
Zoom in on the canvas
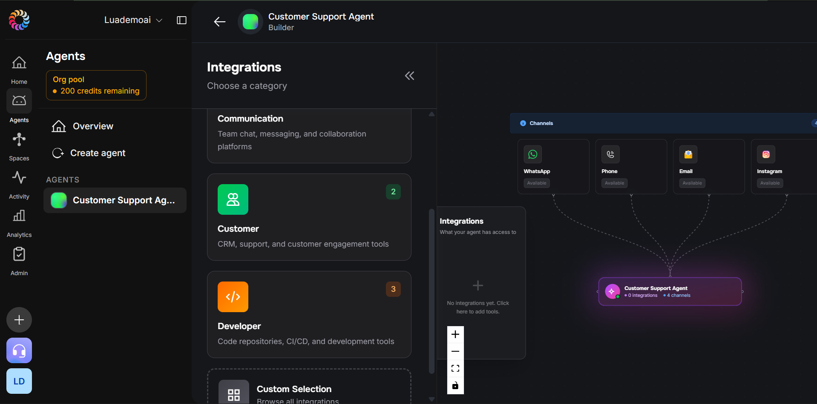point(455,335)
